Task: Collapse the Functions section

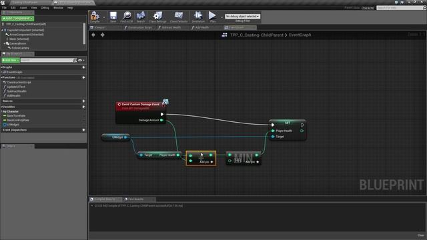Action: 2,77
